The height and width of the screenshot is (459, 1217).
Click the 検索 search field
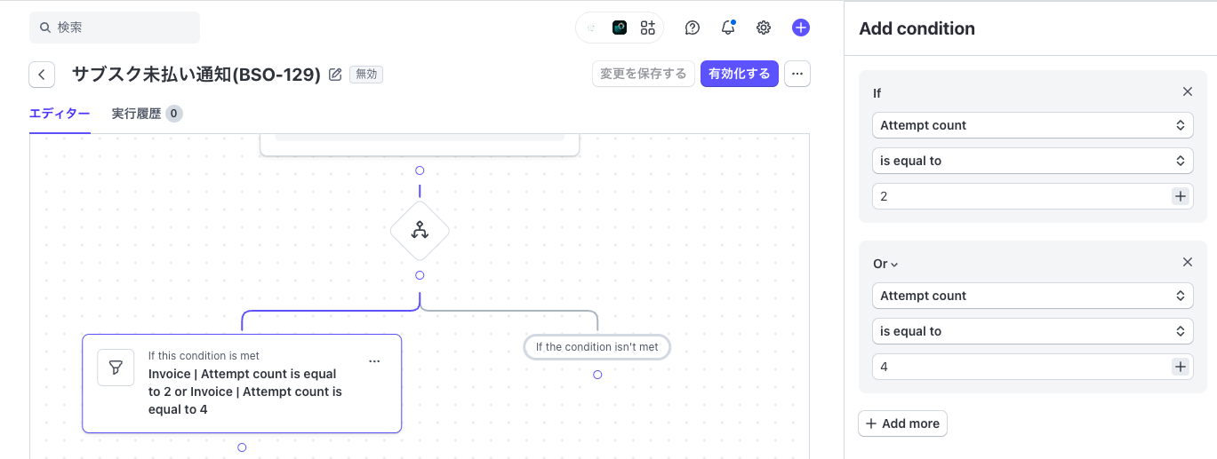click(x=115, y=28)
